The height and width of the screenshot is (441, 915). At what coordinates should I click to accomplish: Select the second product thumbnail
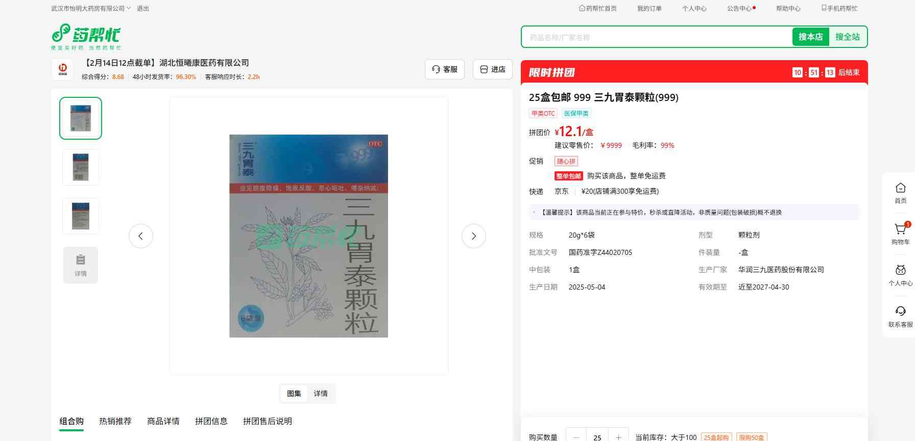81,167
